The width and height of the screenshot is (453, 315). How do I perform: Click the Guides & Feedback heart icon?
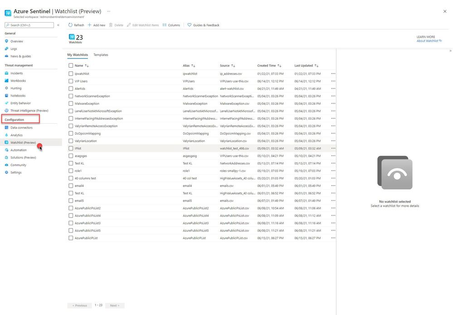pyautogui.click(x=190, y=25)
